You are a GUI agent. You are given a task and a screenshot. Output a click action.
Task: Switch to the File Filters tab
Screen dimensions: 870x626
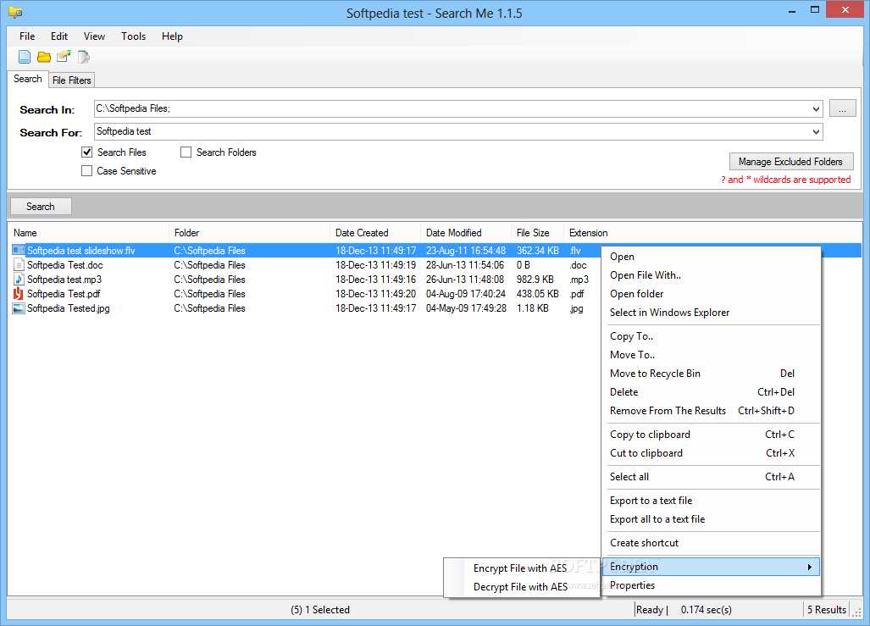tap(71, 80)
